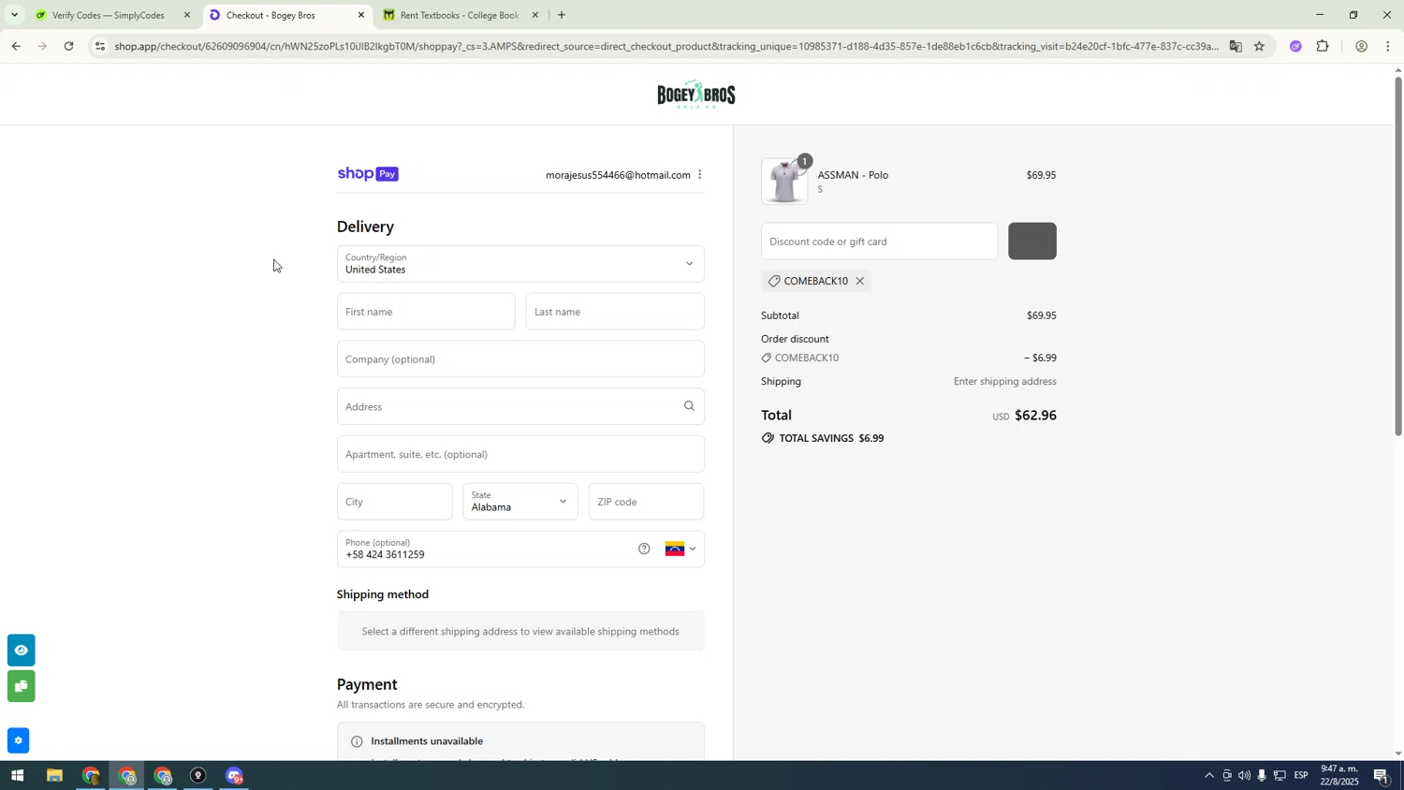Viewport: 1404px width, 790px height.
Task: Click the ESP language indicator in taskbar
Action: (1301, 775)
